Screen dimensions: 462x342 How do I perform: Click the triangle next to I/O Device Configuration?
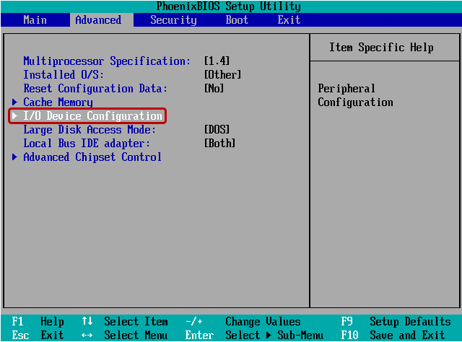pos(15,116)
